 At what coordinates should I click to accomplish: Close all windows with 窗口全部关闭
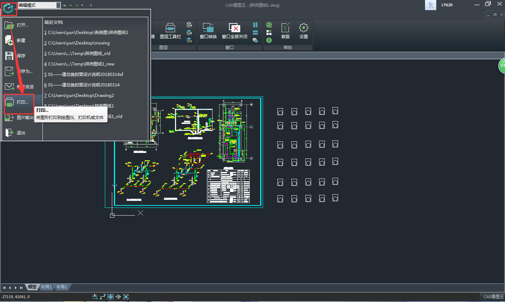click(x=234, y=31)
